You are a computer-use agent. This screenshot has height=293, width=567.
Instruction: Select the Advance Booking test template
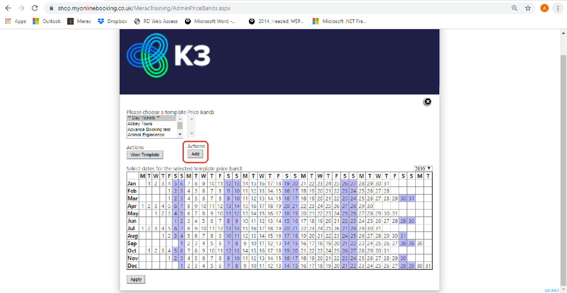pos(152,129)
